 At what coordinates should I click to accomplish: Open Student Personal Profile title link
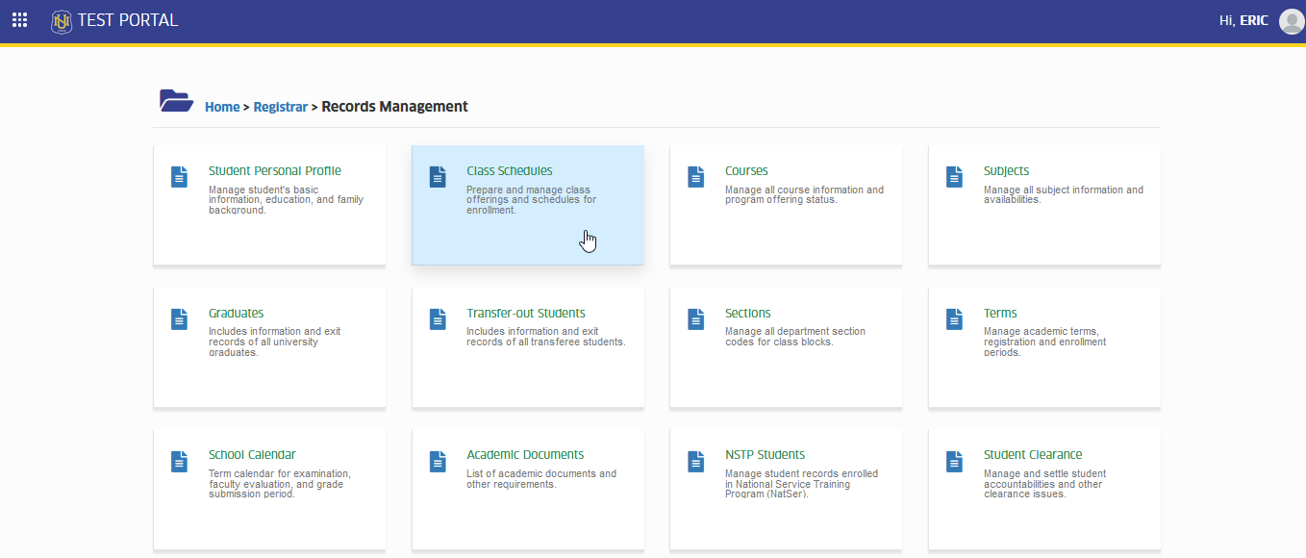pos(275,171)
